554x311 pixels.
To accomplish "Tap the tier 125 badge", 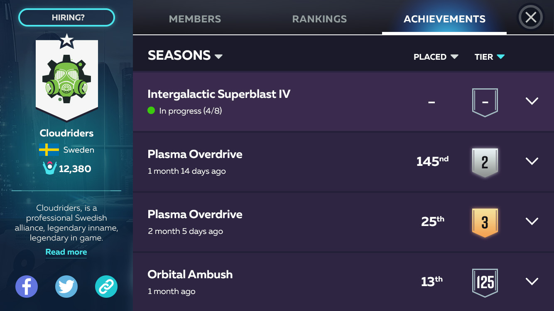I will pyautogui.click(x=485, y=282).
